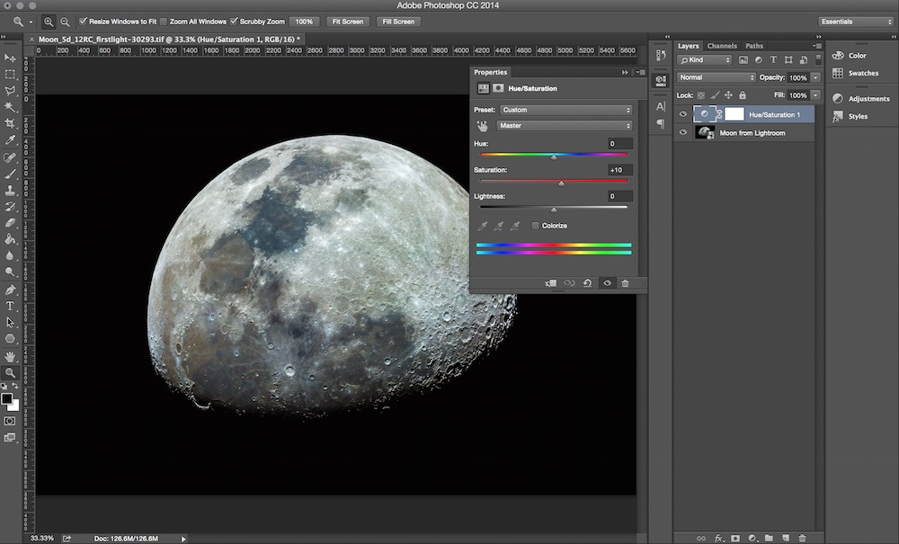Select the Horizontal Type tool
The image size is (899, 544).
[10, 306]
